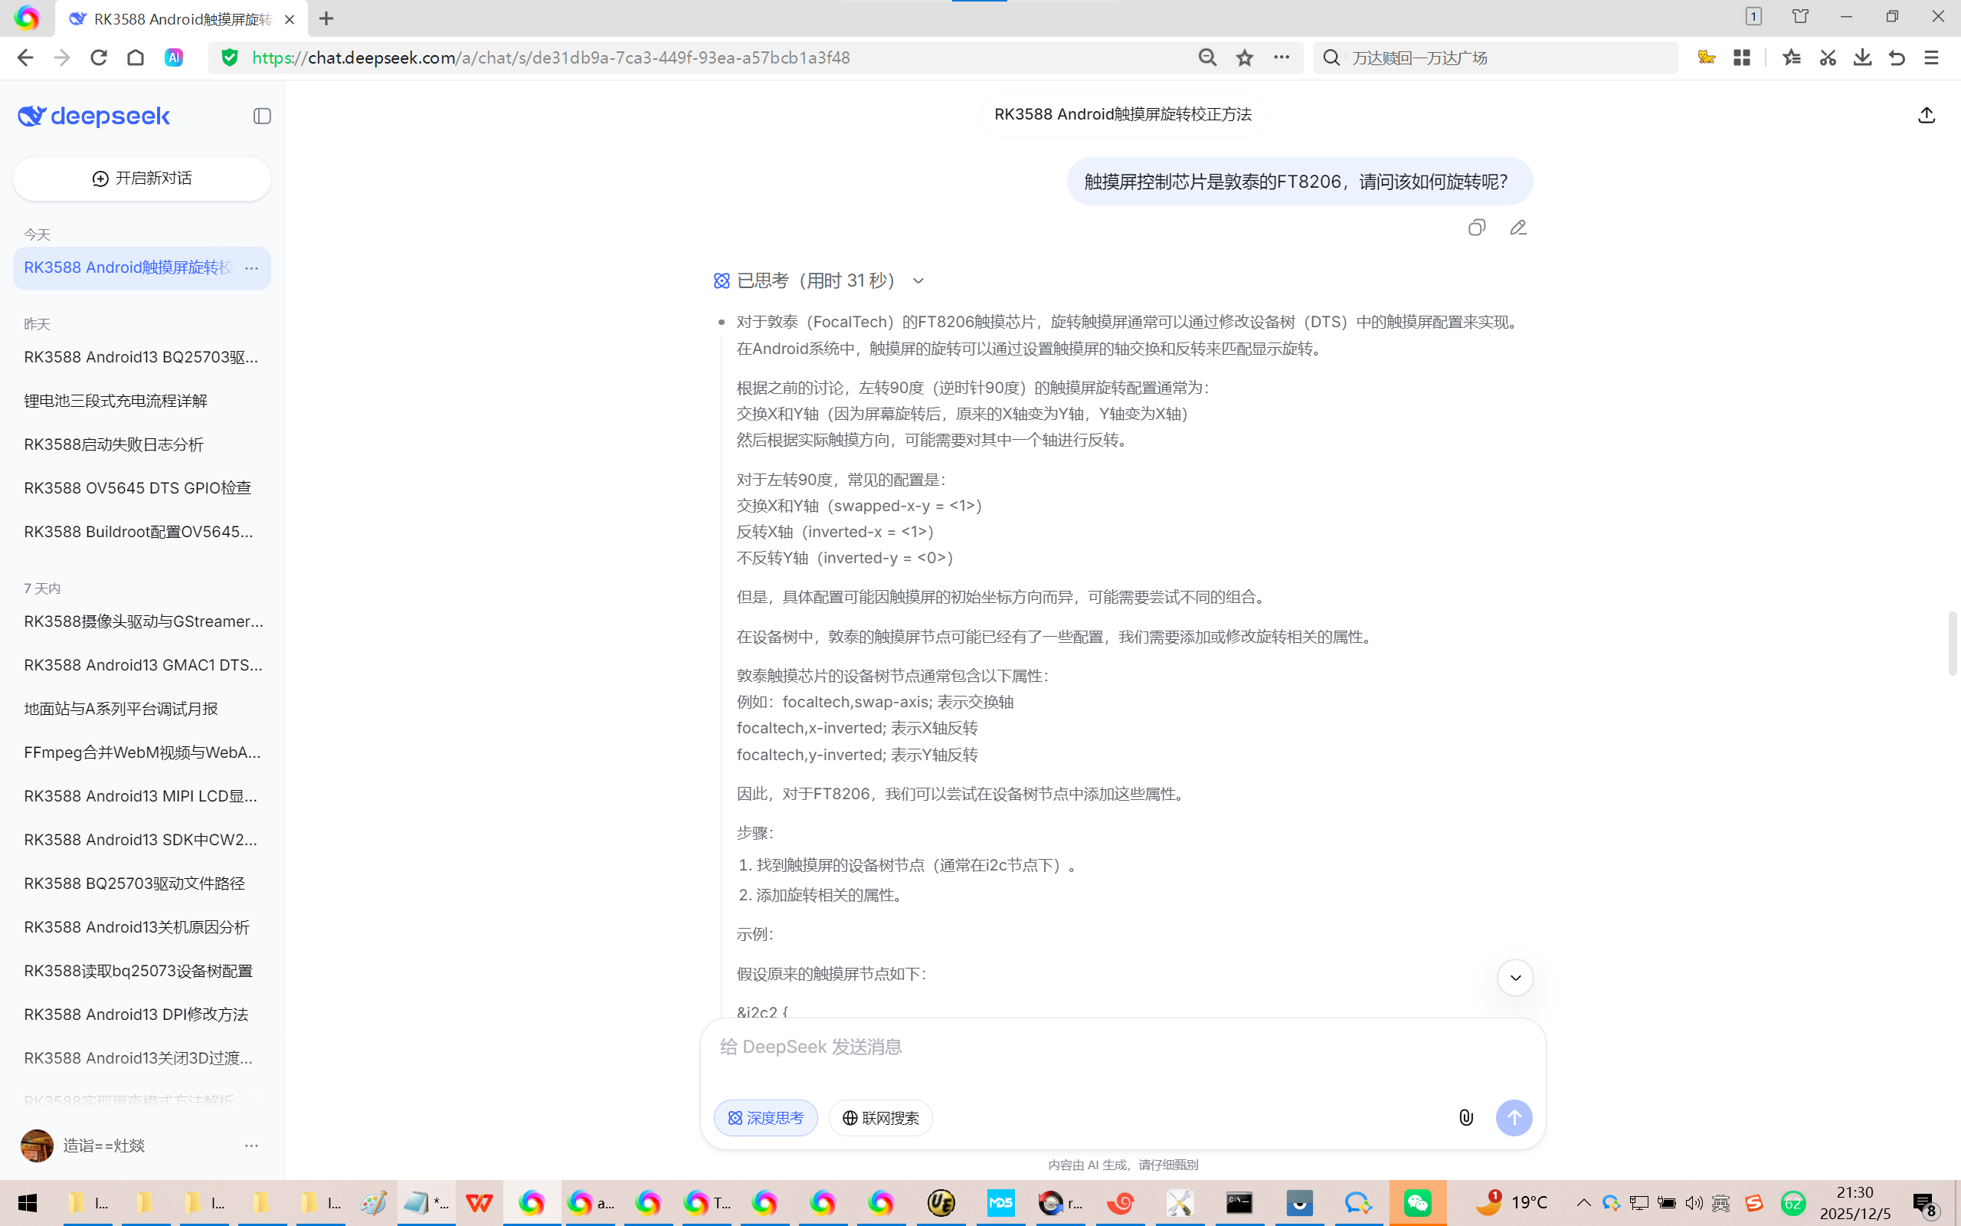
Task: Open options menu for current chat item
Action: click(251, 267)
